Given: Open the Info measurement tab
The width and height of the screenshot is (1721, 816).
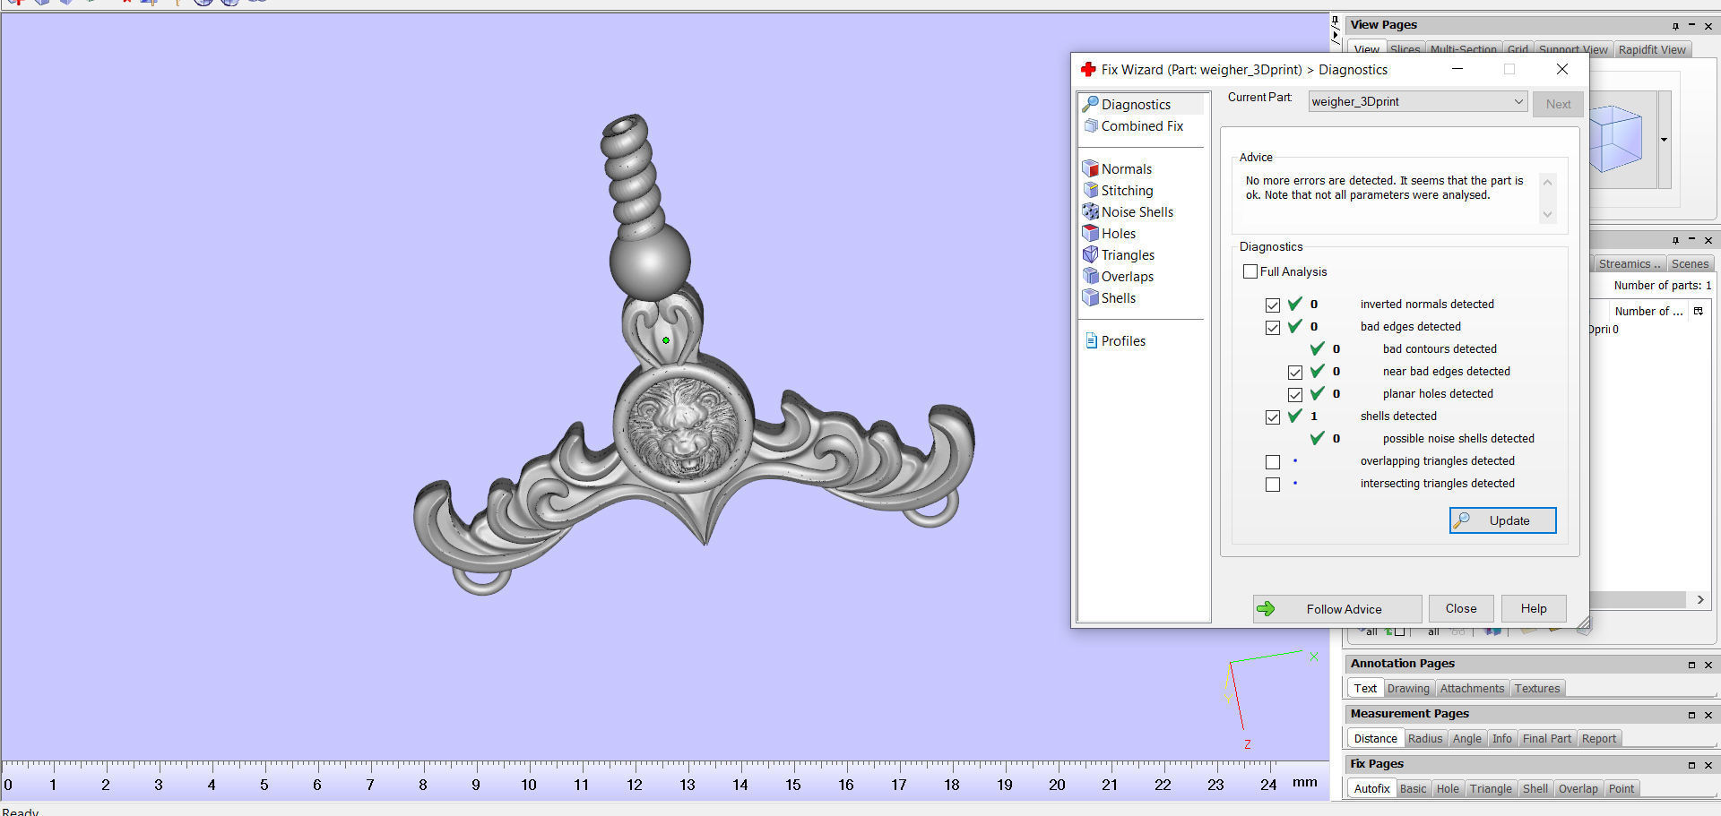Looking at the screenshot, I should [x=1502, y=738].
